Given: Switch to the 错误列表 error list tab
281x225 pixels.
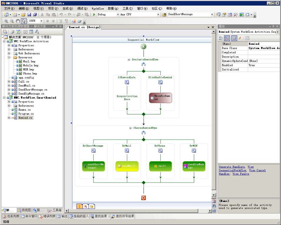Looking at the screenshot, I should tap(47, 216).
